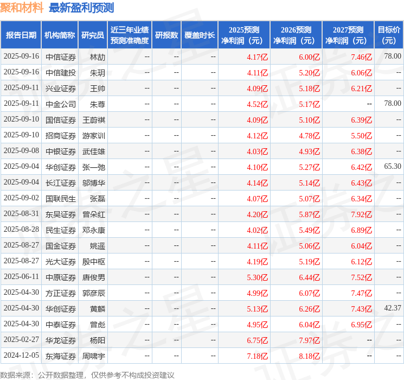Click analyst name 曾朵红
Screen dimensions: 404x380
tap(94, 214)
